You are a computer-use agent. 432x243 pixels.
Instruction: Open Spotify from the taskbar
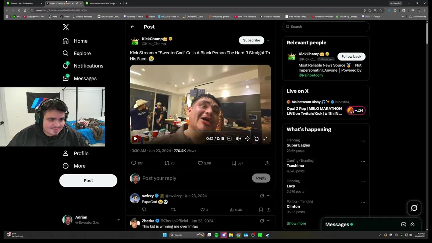tap(216, 235)
